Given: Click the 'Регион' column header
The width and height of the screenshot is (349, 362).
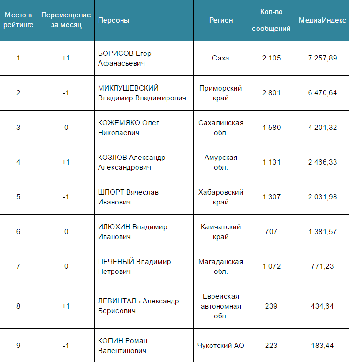Looking at the screenshot, I should click(221, 20).
